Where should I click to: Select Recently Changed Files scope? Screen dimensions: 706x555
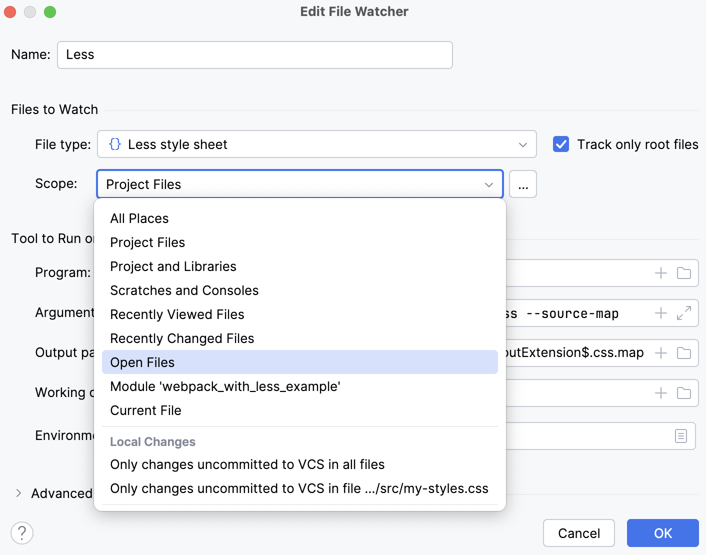click(182, 338)
